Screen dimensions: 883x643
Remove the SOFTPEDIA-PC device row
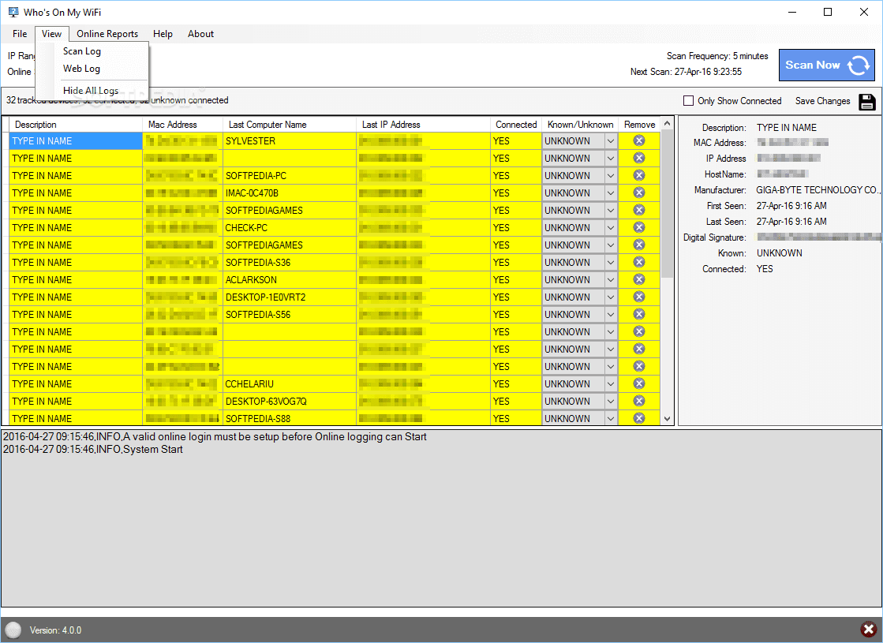638,175
